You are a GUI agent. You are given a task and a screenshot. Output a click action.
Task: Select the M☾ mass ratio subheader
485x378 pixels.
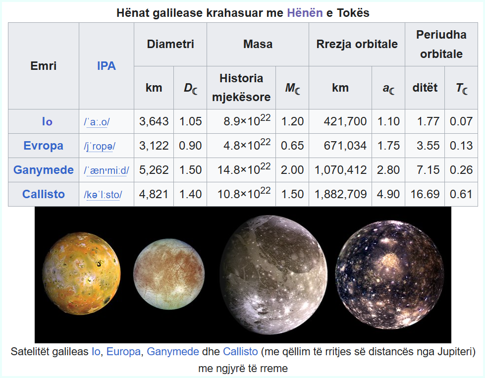point(292,88)
